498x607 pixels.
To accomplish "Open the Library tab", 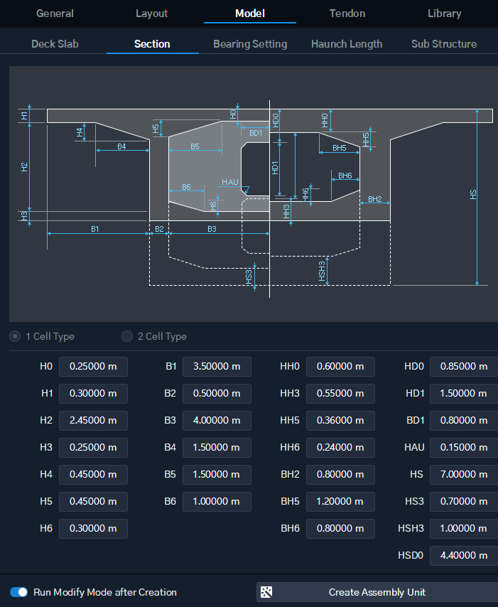I will click(444, 14).
